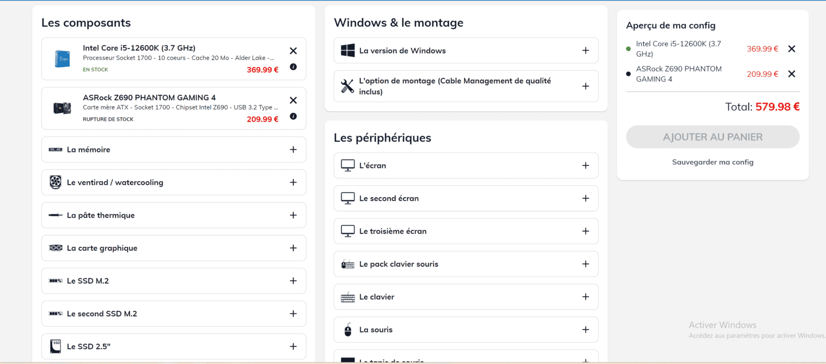Click the ASRock motherboard thumbnail image

(62, 108)
